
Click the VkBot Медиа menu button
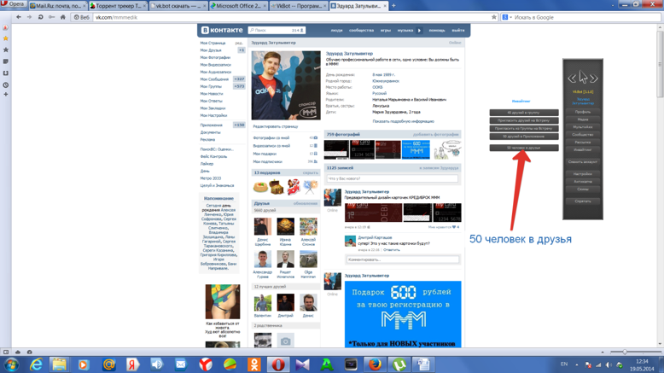583,119
